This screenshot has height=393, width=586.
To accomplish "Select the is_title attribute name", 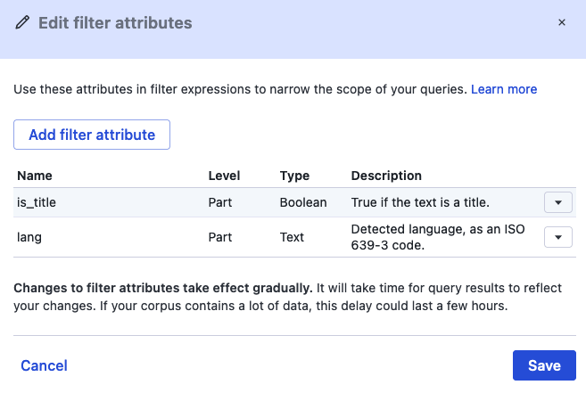I will (37, 202).
